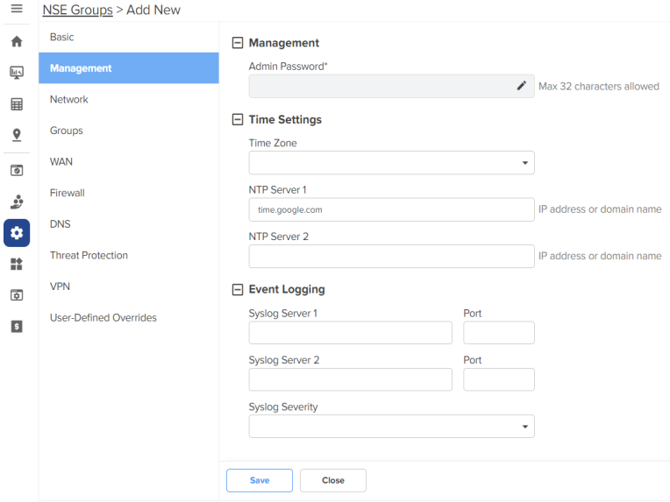The image size is (670, 502).
Task: Follow the NSE Groups breadcrumb link
Action: (77, 10)
